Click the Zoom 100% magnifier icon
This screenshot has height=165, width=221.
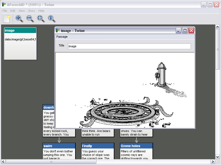52,19
